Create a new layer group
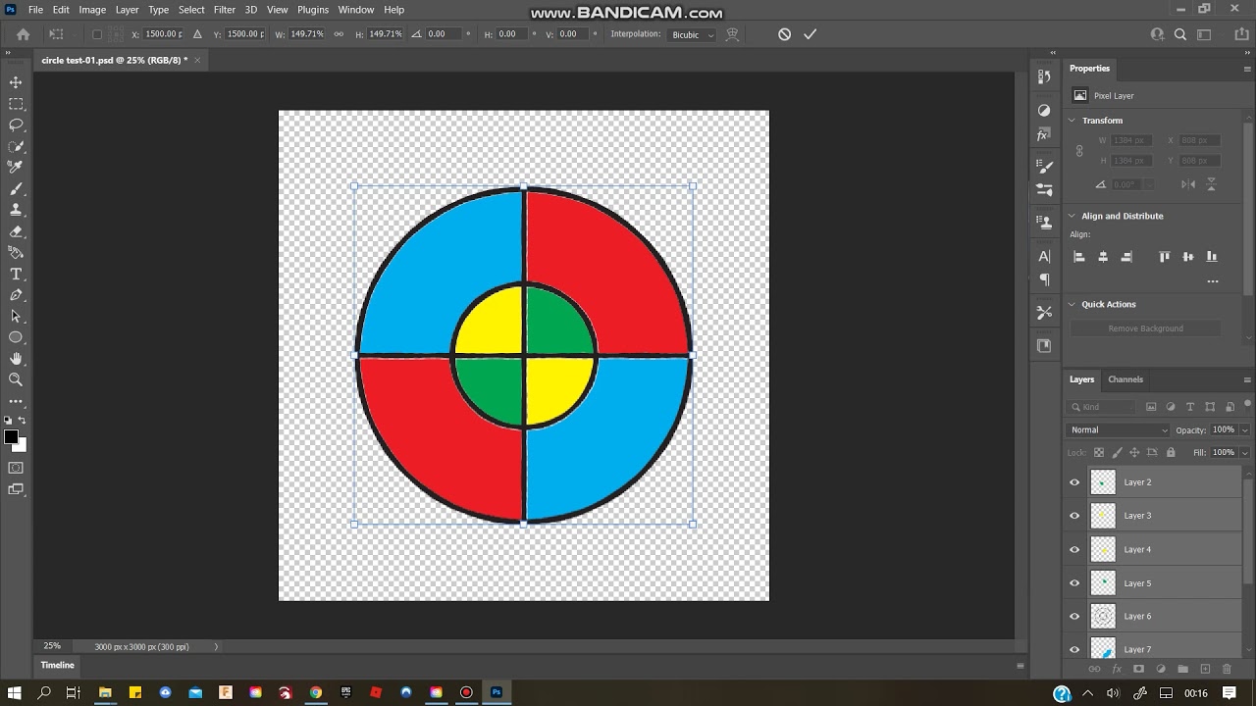Screen dimensions: 1256x706 pyautogui.click(x=1182, y=669)
